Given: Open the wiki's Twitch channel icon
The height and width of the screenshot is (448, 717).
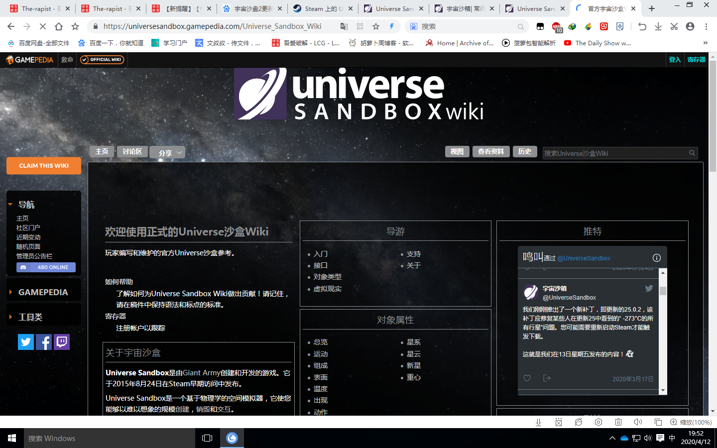Looking at the screenshot, I should tap(62, 342).
